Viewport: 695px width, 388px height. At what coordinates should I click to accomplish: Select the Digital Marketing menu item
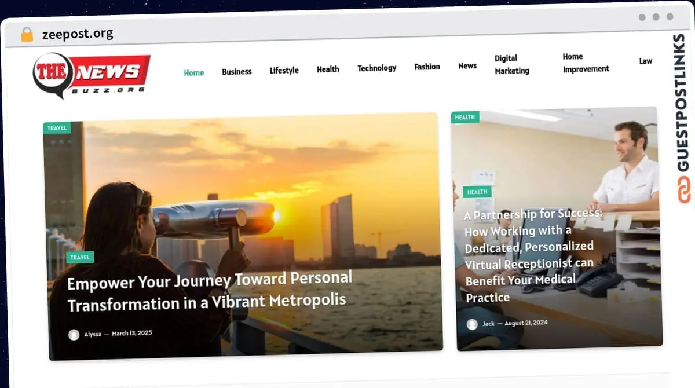[511, 64]
